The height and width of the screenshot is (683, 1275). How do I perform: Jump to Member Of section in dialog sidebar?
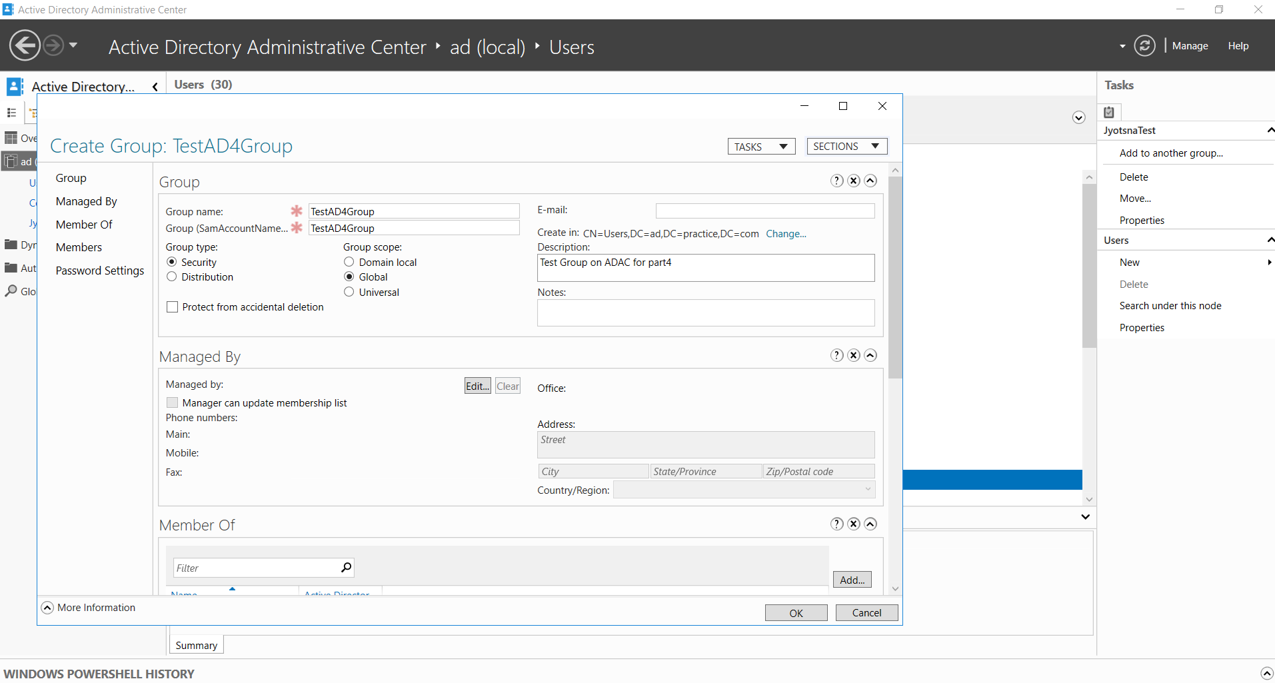84,225
